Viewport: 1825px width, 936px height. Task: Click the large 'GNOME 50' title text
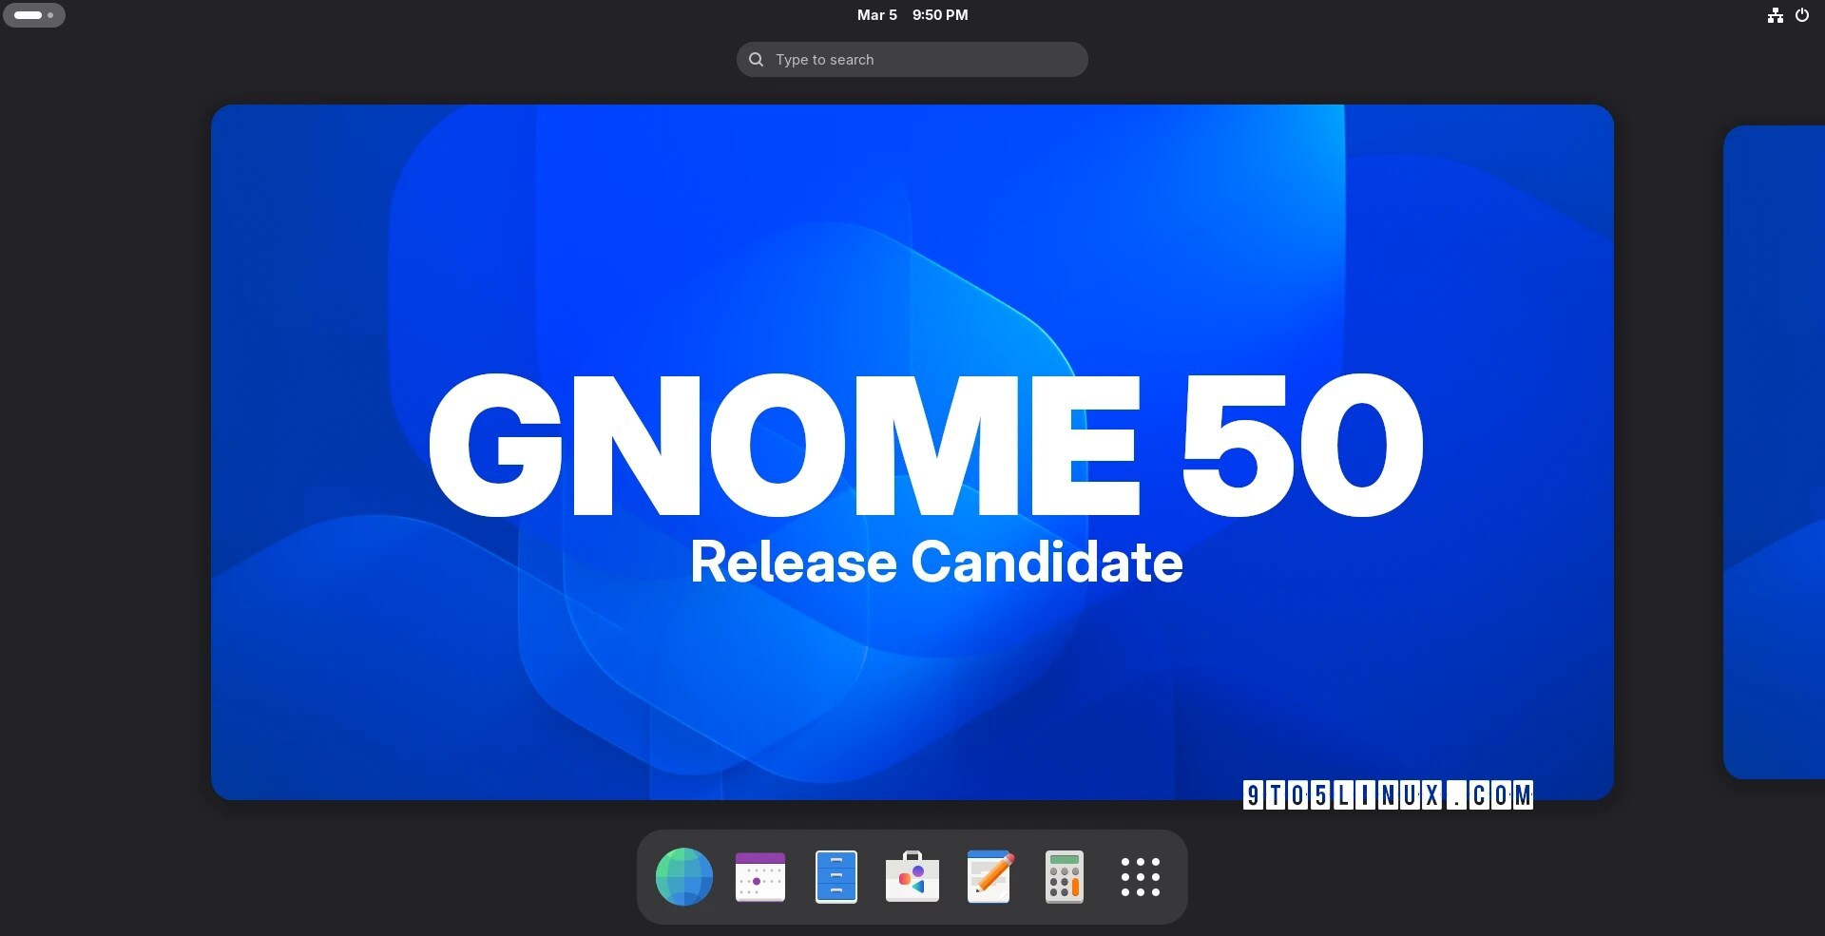[x=925, y=445]
